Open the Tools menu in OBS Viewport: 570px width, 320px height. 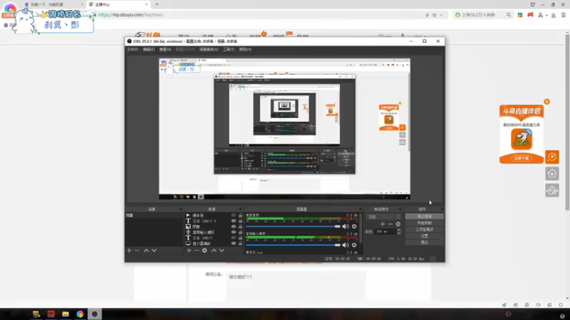click(229, 49)
